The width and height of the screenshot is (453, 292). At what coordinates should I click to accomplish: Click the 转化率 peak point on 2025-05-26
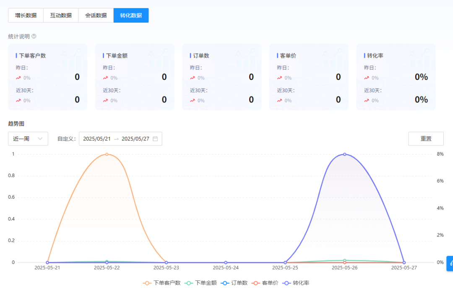click(x=345, y=154)
